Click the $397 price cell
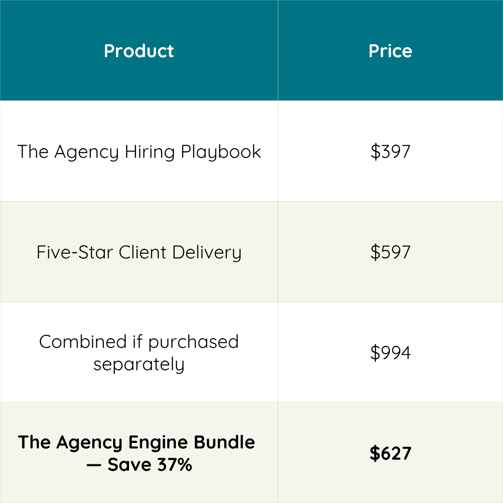The height and width of the screenshot is (503, 503). click(x=390, y=152)
